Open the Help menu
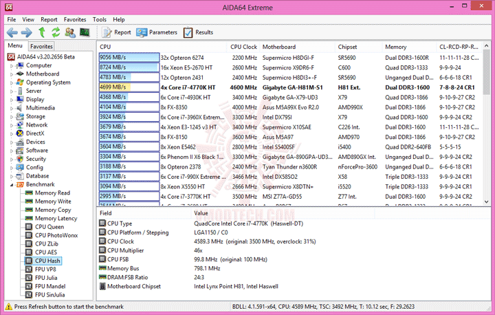The image size is (495, 315). coord(119,19)
